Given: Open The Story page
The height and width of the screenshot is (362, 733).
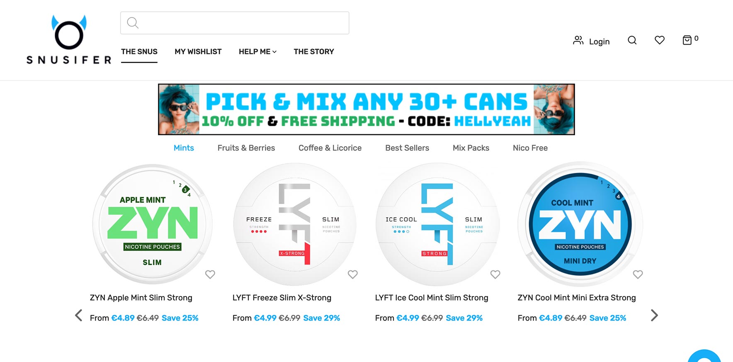Looking at the screenshot, I should (314, 52).
